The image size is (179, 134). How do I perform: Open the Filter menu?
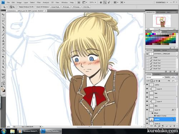tap(39, 3)
